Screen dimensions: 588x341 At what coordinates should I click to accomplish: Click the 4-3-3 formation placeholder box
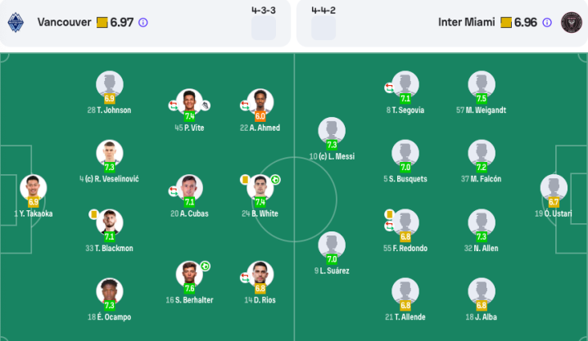pyautogui.click(x=264, y=28)
